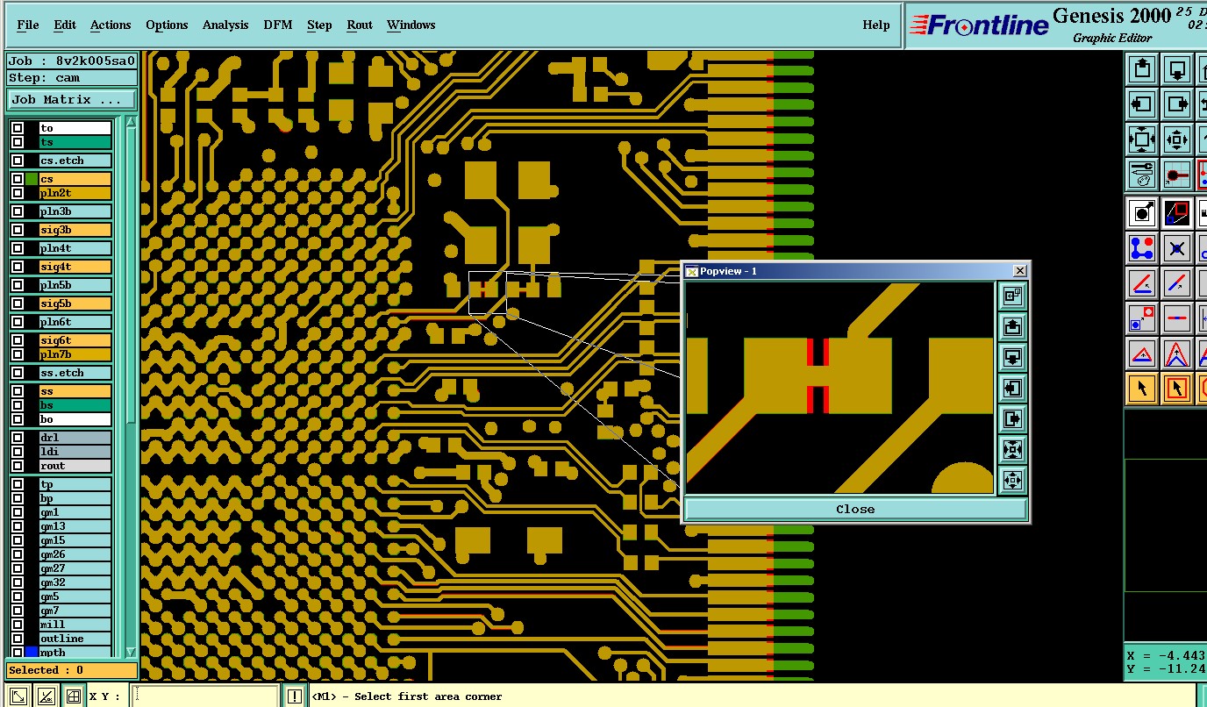Click the layer list scroll-down arrow
This screenshot has height=707, width=1207.
coord(132,652)
